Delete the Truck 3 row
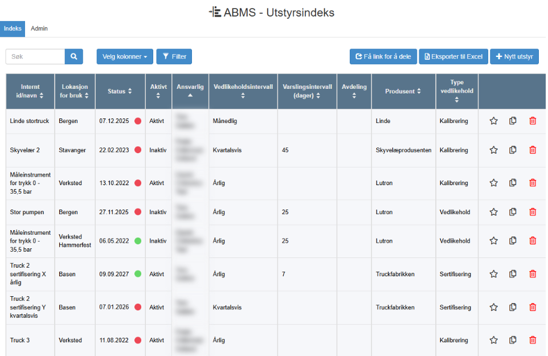This screenshot has width=548, height=356. click(x=533, y=340)
